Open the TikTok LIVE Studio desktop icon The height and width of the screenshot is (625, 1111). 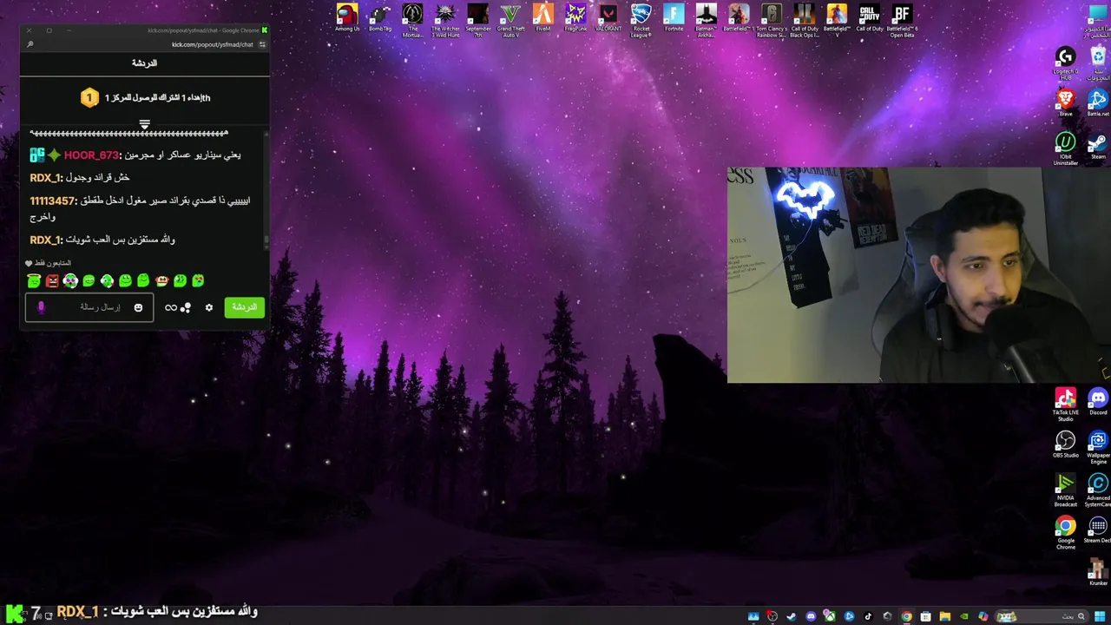[x=1065, y=405]
